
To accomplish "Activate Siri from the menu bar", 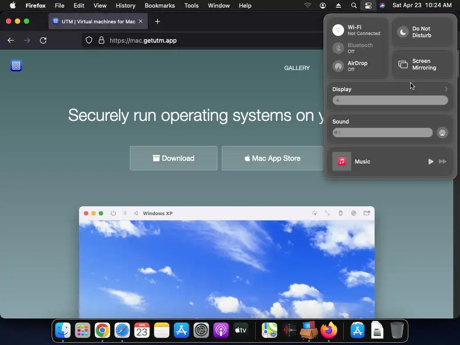I will coord(382,5).
